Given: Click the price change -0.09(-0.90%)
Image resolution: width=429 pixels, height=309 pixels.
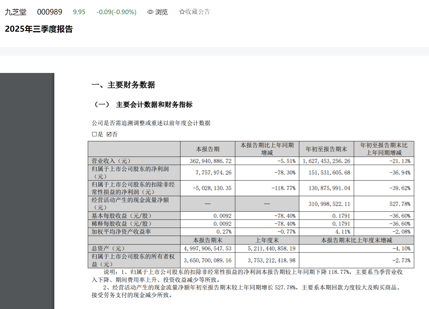Looking at the screenshot, I should pos(116,12).
